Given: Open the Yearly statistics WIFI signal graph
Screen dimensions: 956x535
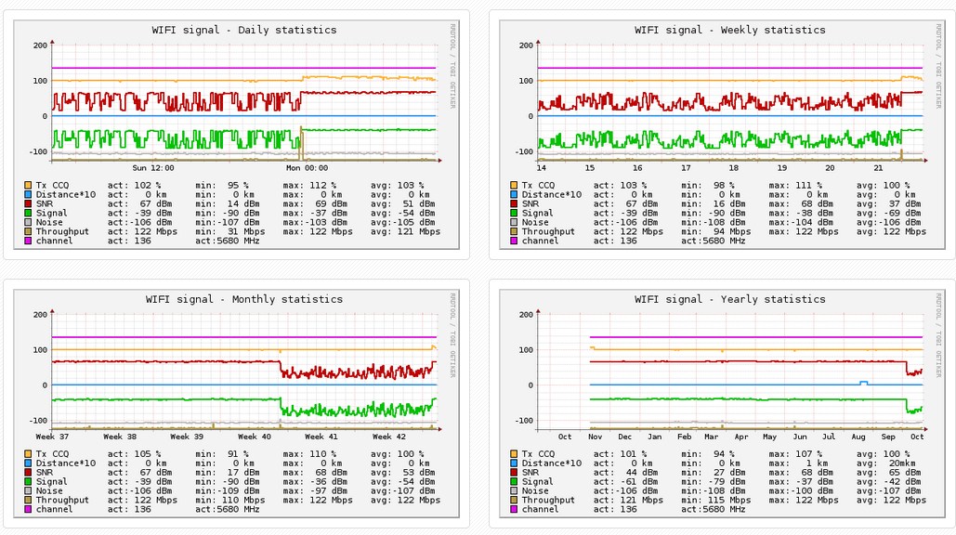Looking at the screenshot, I should (723, 403).
